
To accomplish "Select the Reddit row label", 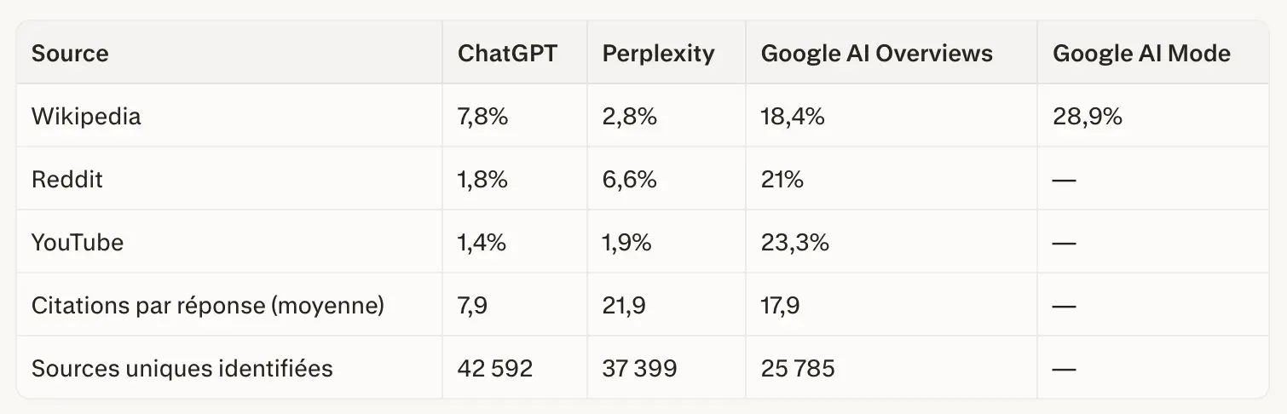I will (x=67, y=179).
